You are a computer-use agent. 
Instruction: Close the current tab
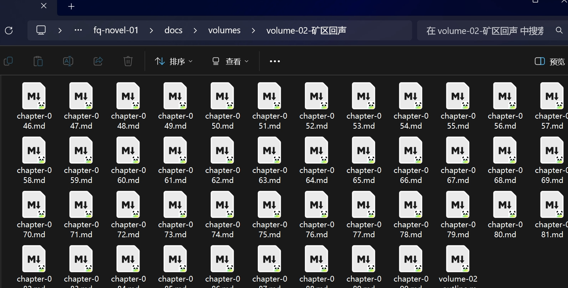[44, 6]
